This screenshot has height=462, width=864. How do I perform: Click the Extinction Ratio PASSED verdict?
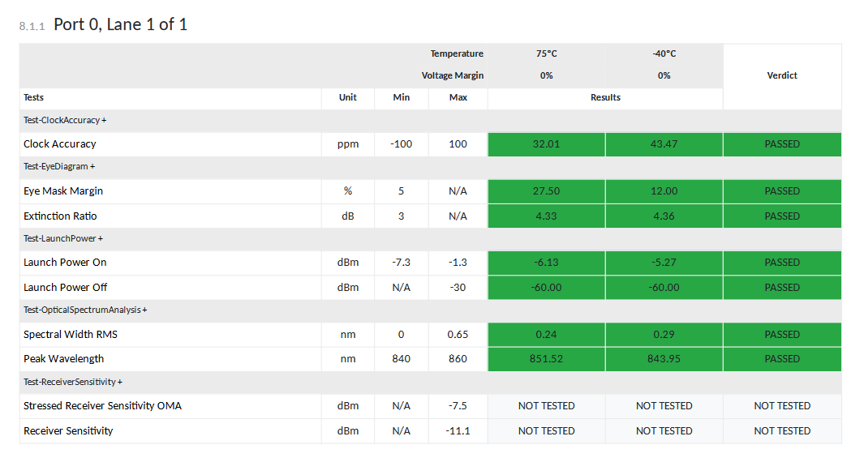tap(781, 216)
